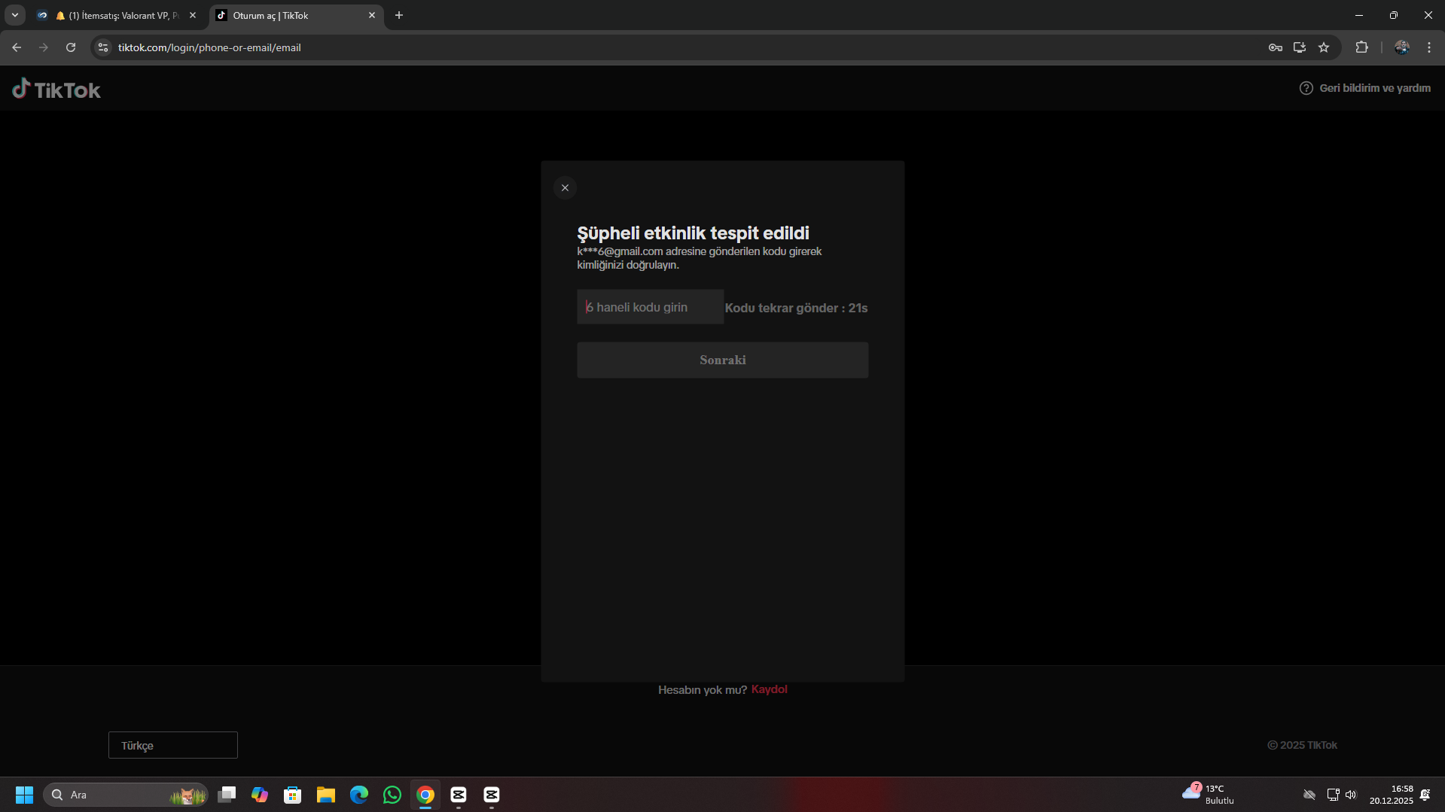Open Microsoft Store from taskbar

click(x=293, y=795)
